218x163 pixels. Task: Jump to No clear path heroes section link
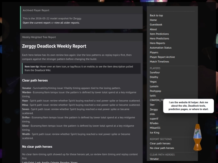tap(162, 148)
